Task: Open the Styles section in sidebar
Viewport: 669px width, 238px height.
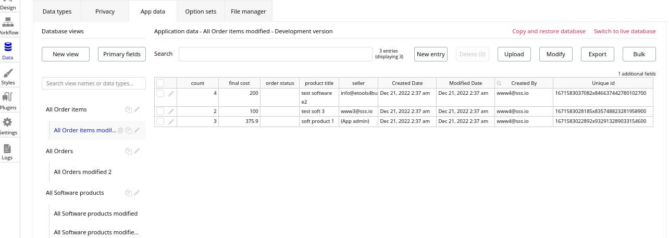Action: (8, 76)
